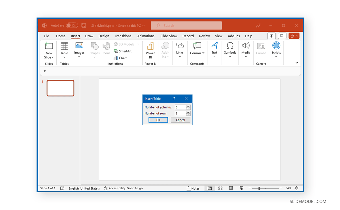Viewport: 340px width, 210px height.
Task: Click the pen Coming Soon icon
Action: (258, 25)
